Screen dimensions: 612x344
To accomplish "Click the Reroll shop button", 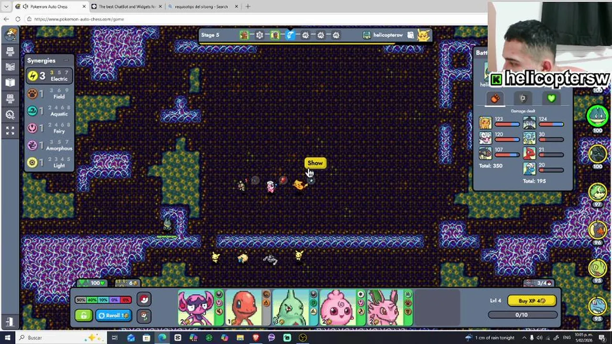I will 113,315.
